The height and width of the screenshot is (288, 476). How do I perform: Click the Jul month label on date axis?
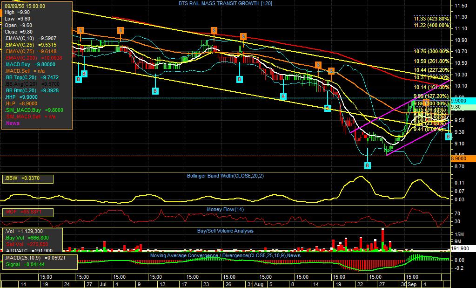[x=103, y=284]
